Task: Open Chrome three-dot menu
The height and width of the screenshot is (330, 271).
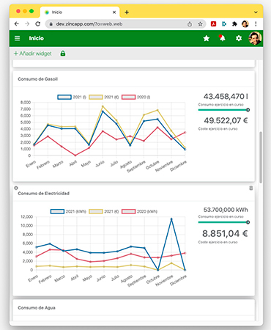Action: click(256, 24)
